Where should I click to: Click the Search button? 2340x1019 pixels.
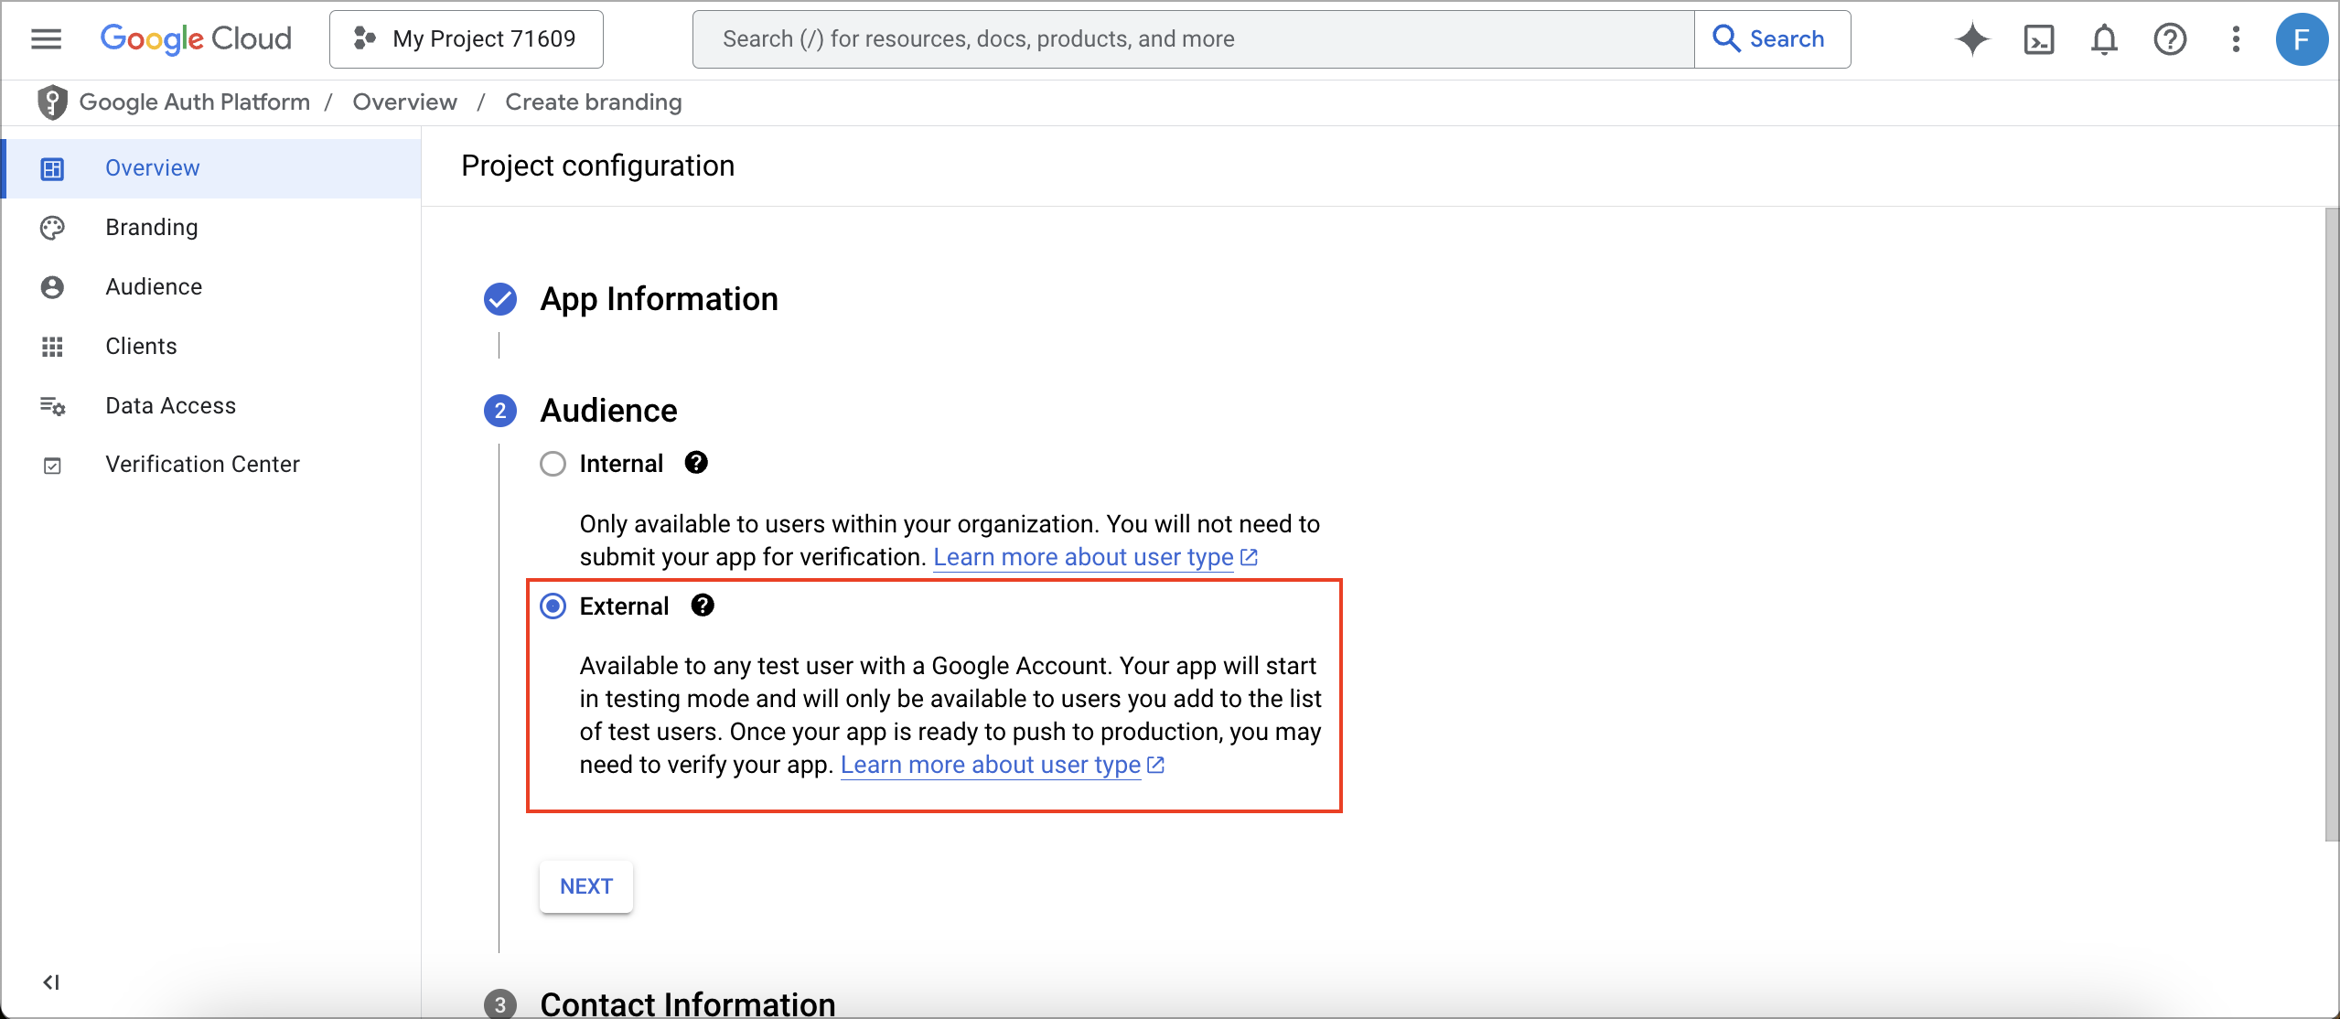(x=1772, y=38)
